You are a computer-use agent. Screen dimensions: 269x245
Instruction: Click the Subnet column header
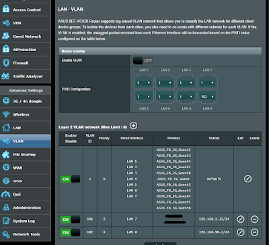tap(214, 138)
